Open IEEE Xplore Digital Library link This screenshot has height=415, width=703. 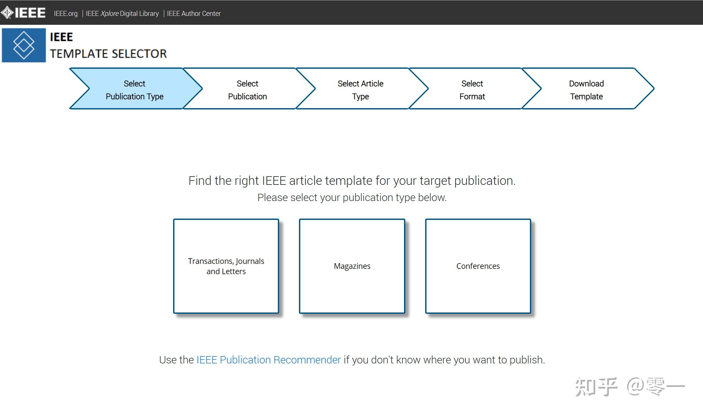pos(122,14)
